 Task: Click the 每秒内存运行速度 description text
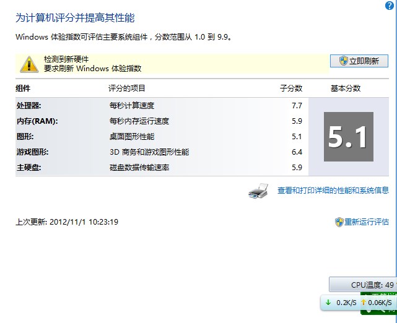coord(139,121)
